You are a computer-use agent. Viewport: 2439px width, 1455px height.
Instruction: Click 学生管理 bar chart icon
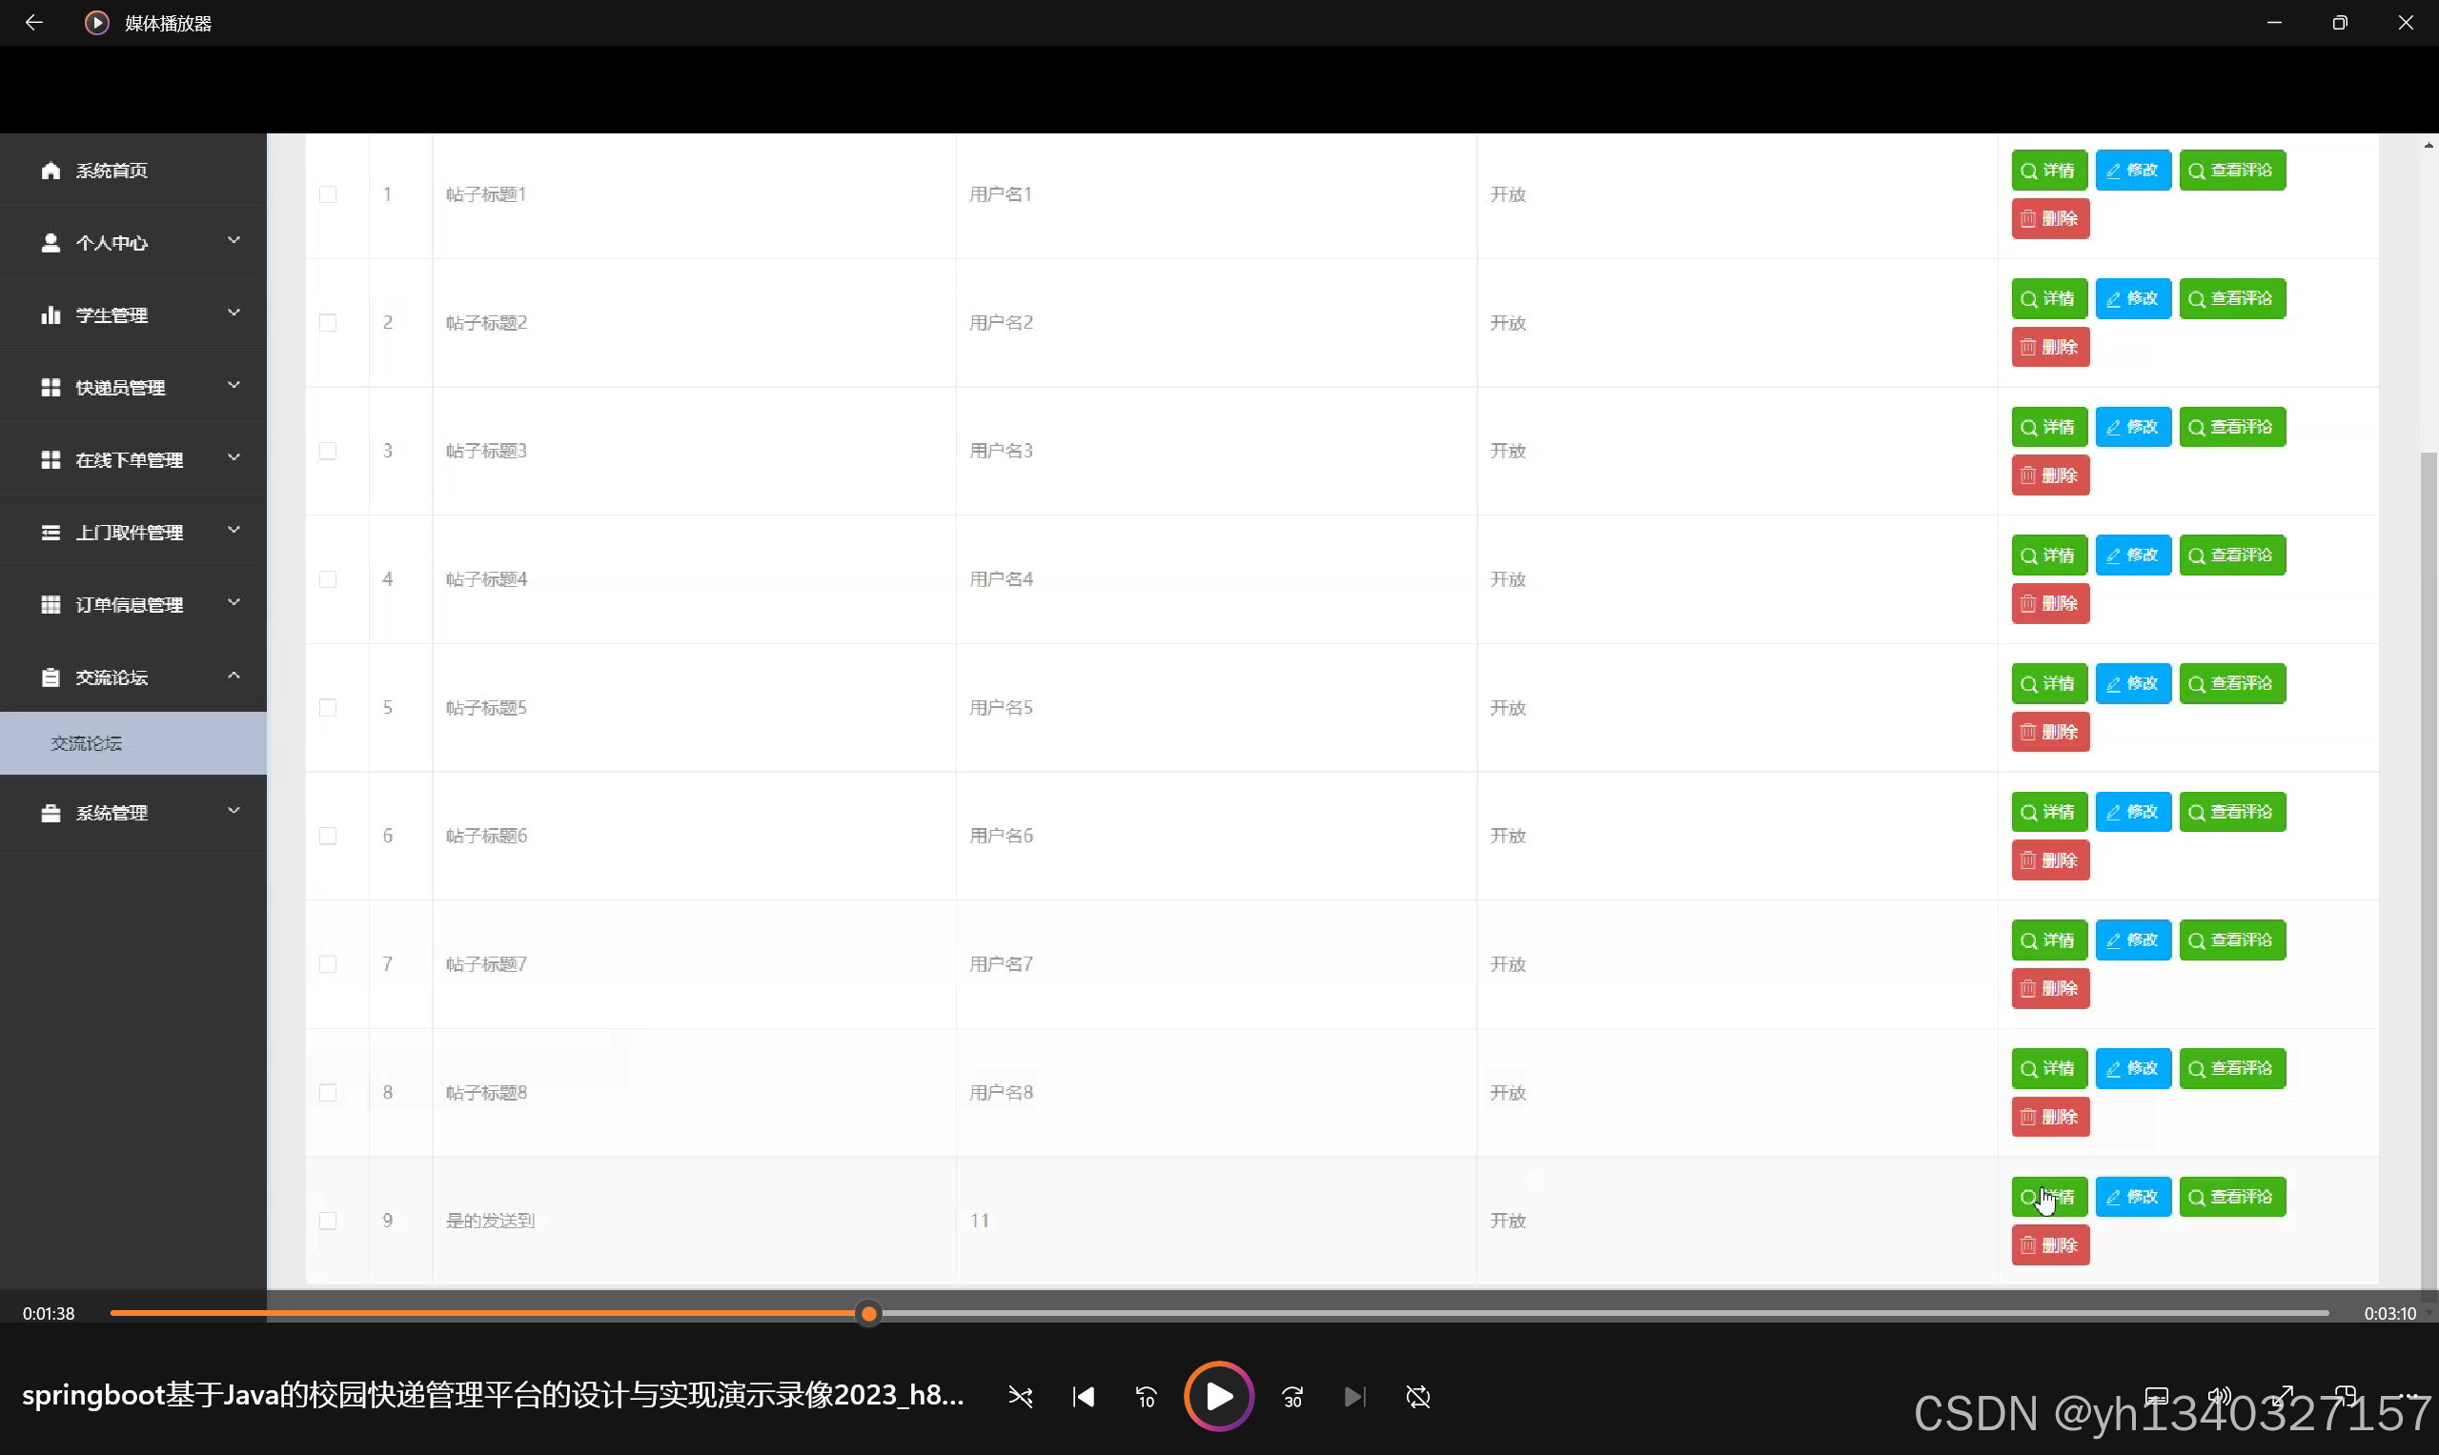[x=51, y=314]
